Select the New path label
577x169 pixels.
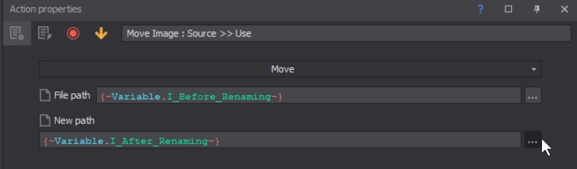point(74,121)
